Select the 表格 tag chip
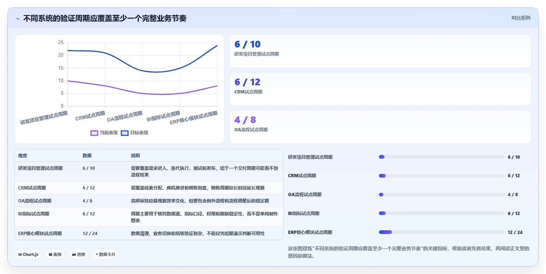The height and width of the screenshot is (274, 546). [x=55, y=254]
